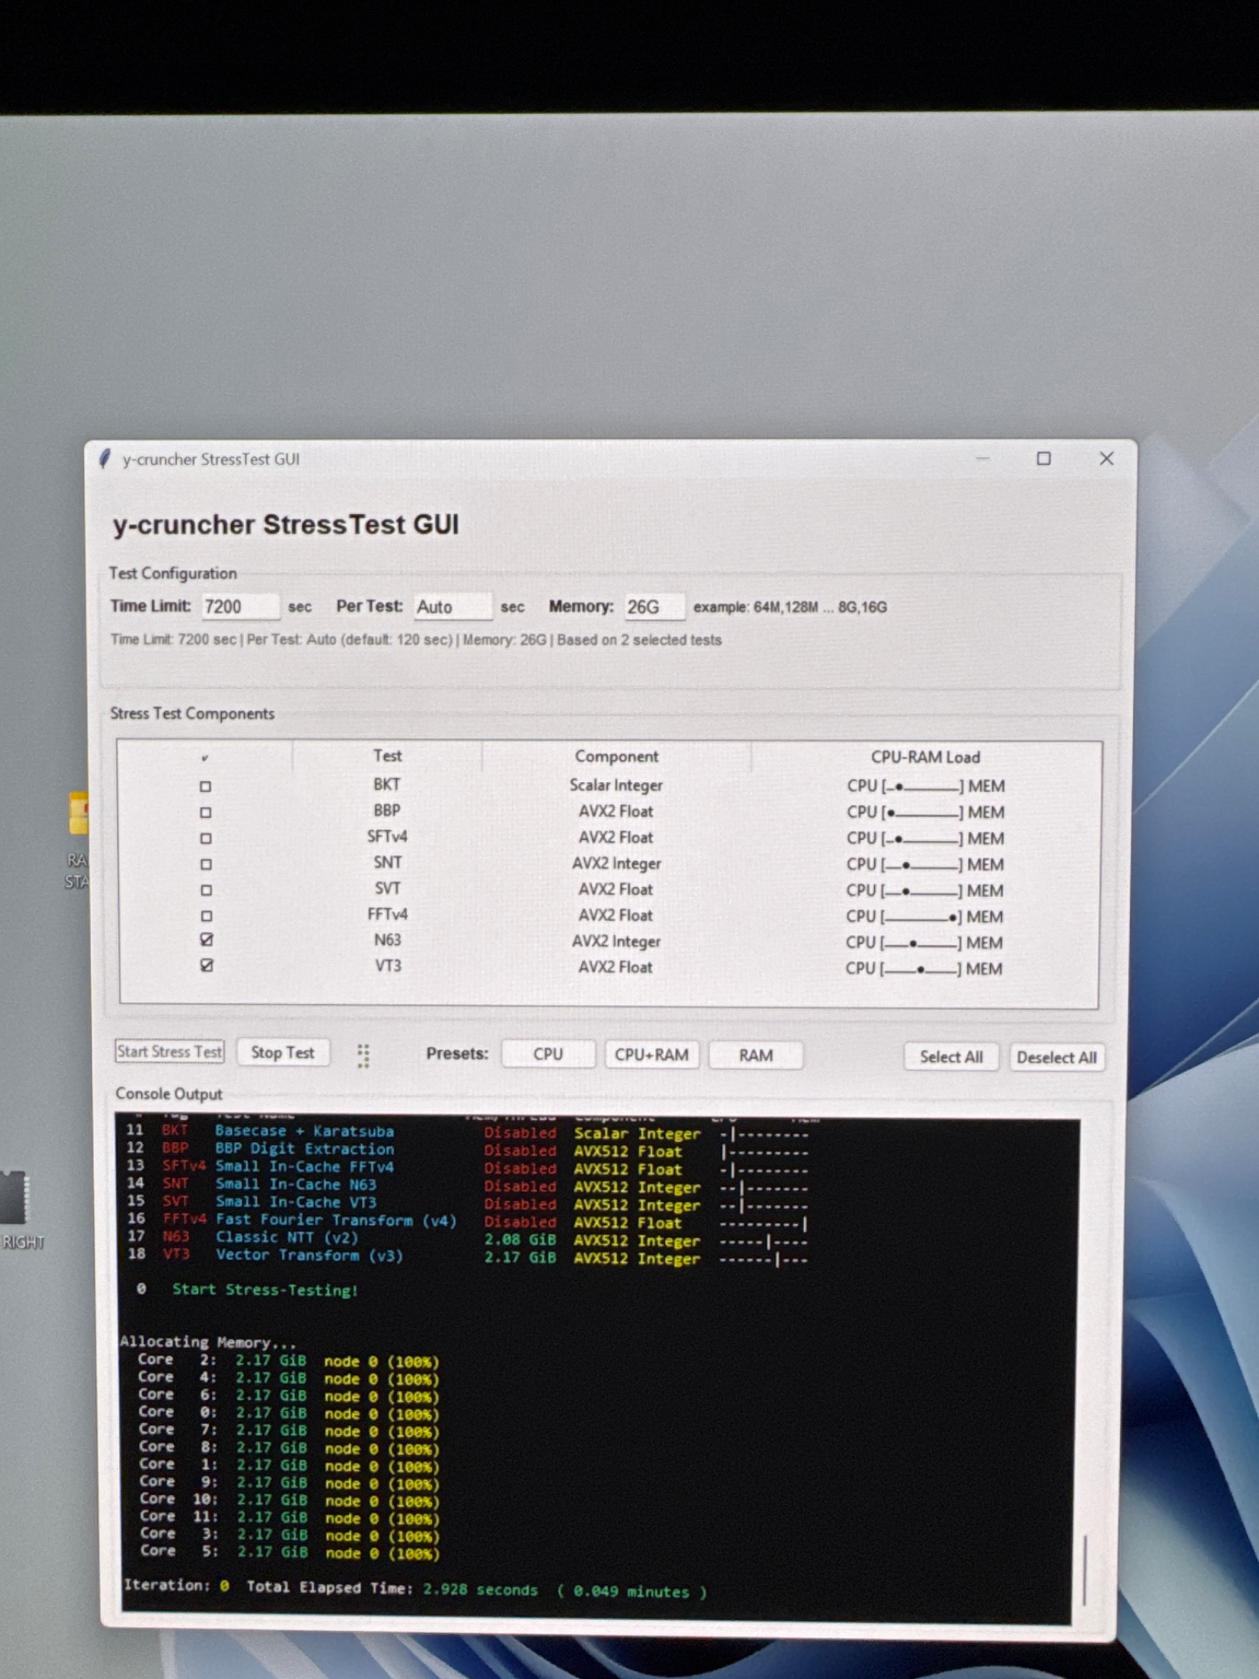Select the SVT row test name

tap(387, 888)
